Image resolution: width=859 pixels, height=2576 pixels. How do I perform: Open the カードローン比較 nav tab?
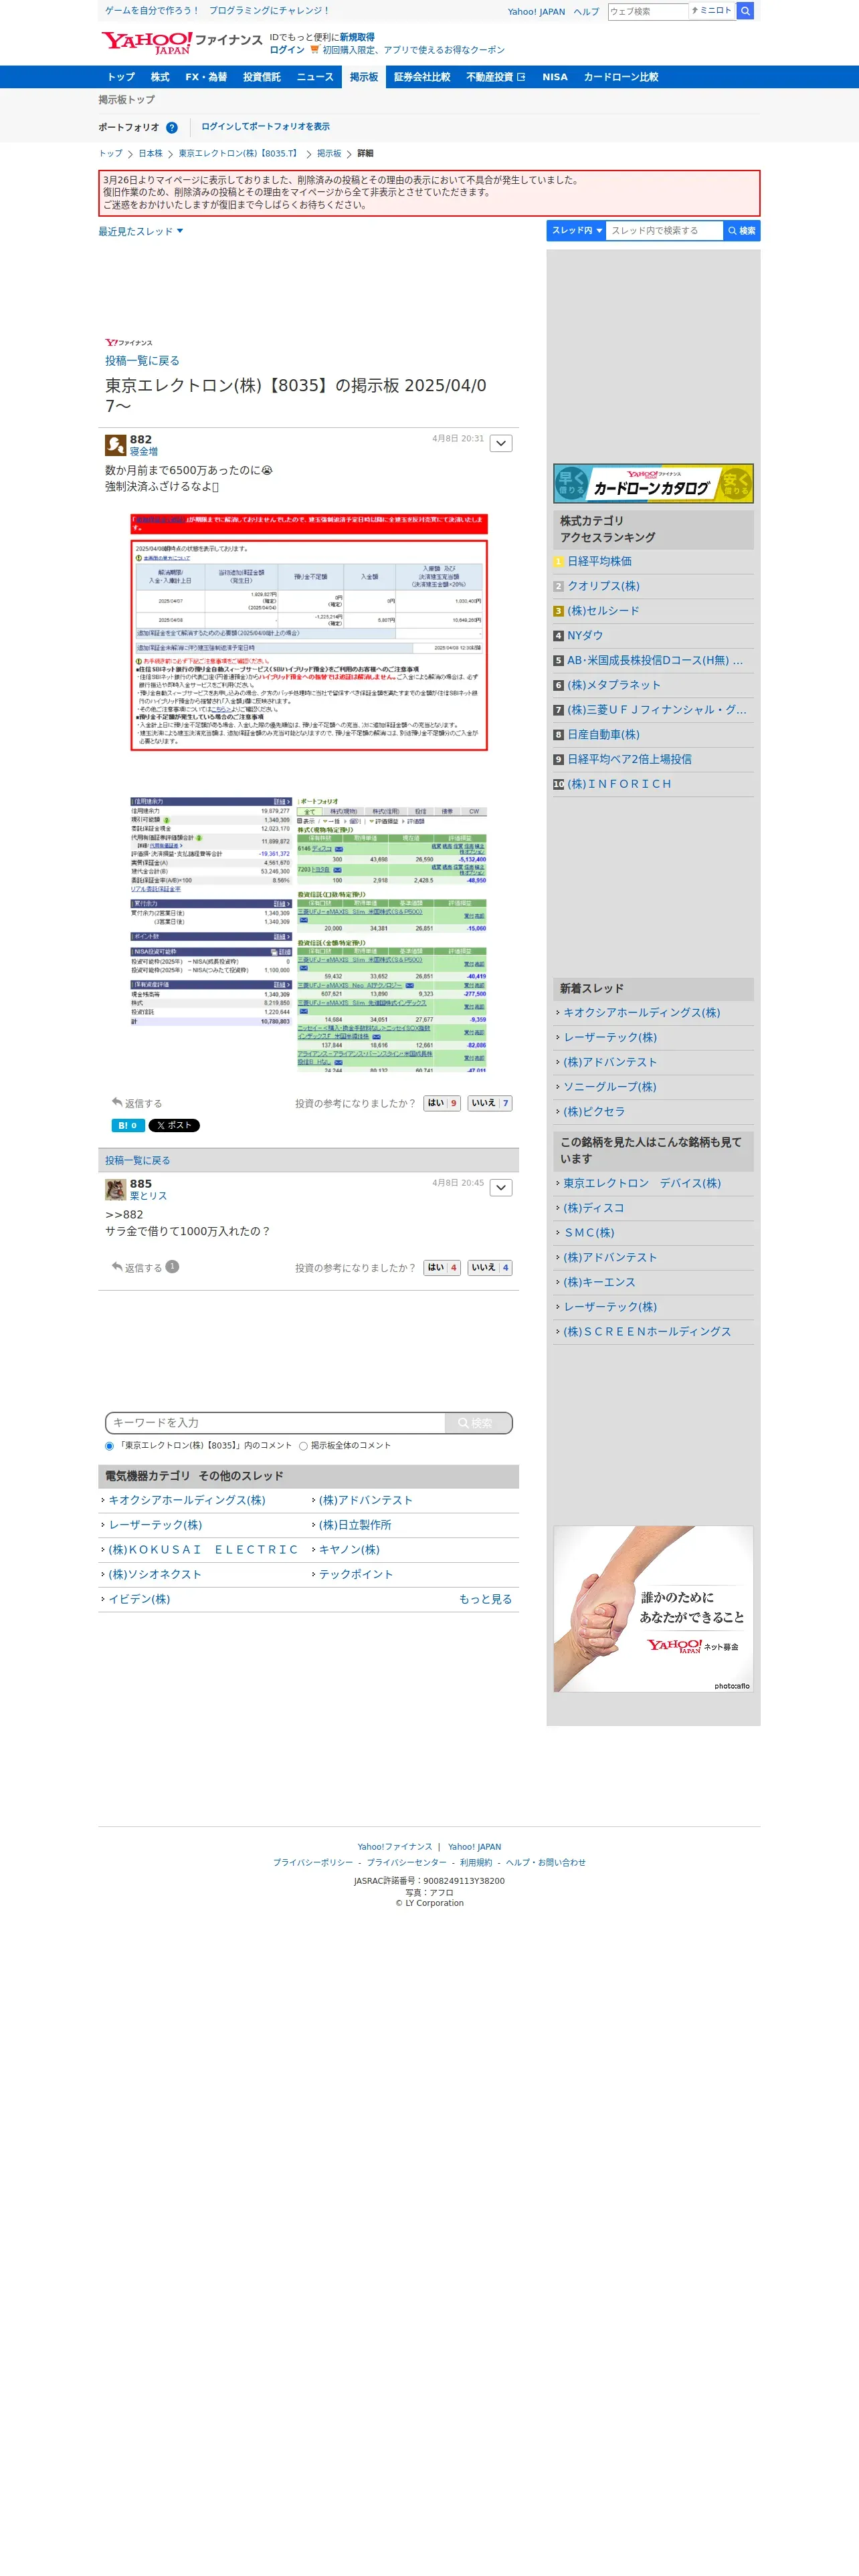tap(621, 77)
